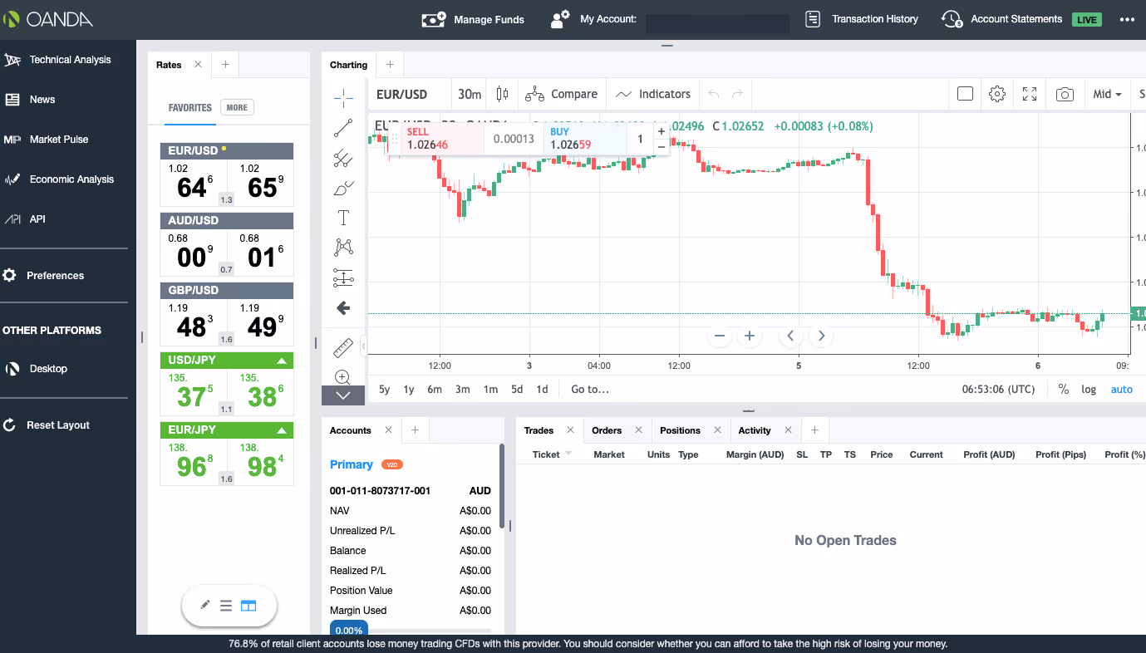1146x653 pixels.
Task: Open the News section
Action: tap(30, 100)
